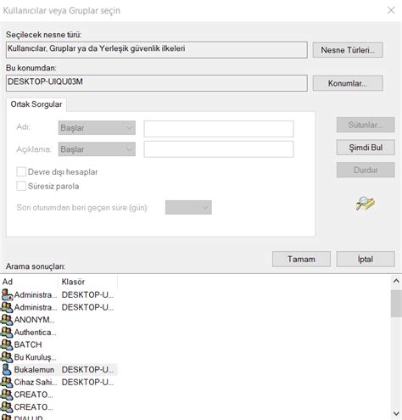Click the search magnifier icon below Durdur
This screenshot has width=402, height=420.
[x=366, y=203]
